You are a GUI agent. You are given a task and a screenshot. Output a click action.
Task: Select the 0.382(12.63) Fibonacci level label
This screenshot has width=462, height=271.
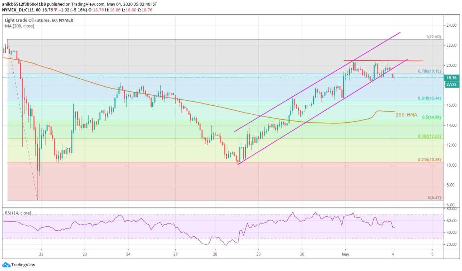(428, 136)
